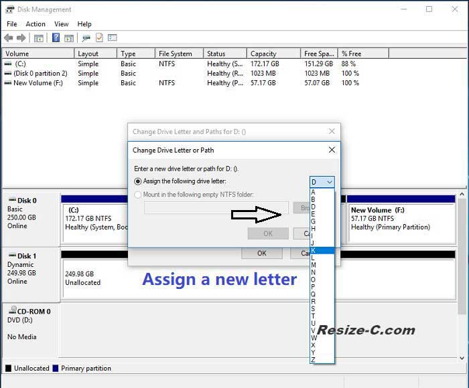
Task: Click the scroll-down arrow of disk pane
Action: tap(462, 357)
